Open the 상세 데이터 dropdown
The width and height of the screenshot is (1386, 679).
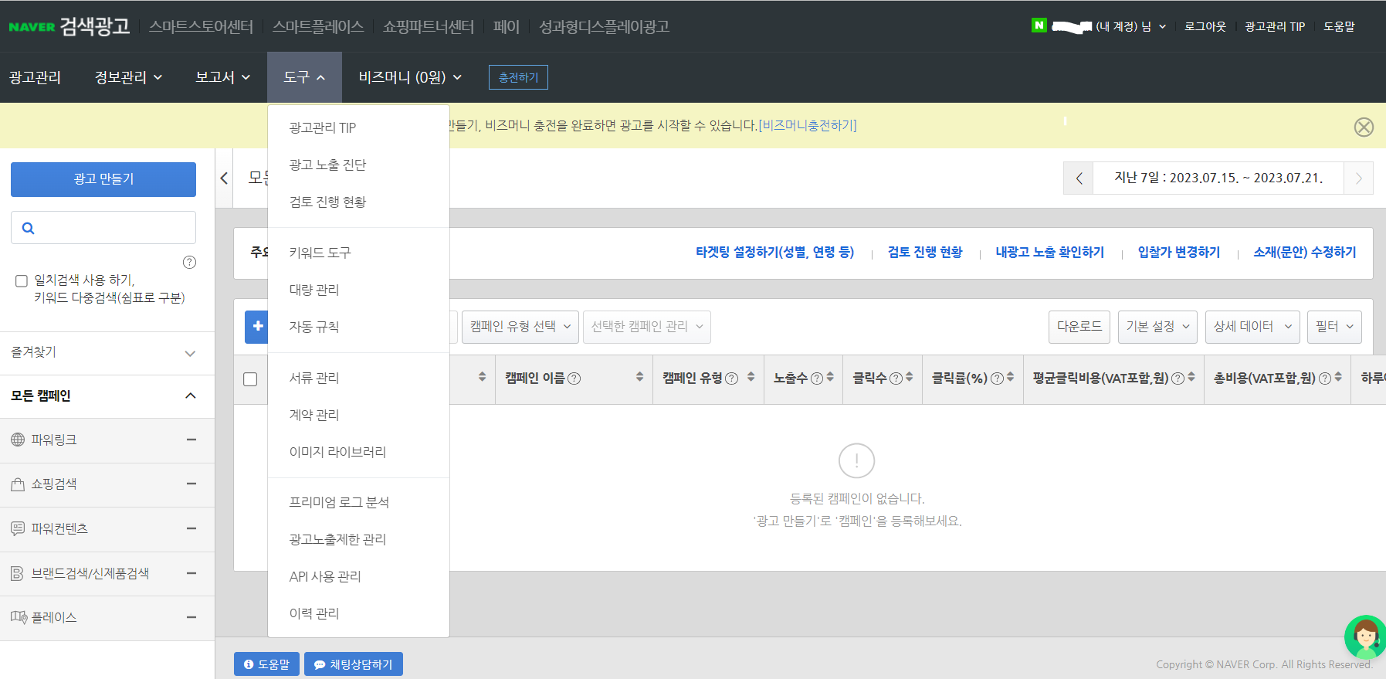point(1252,327)
